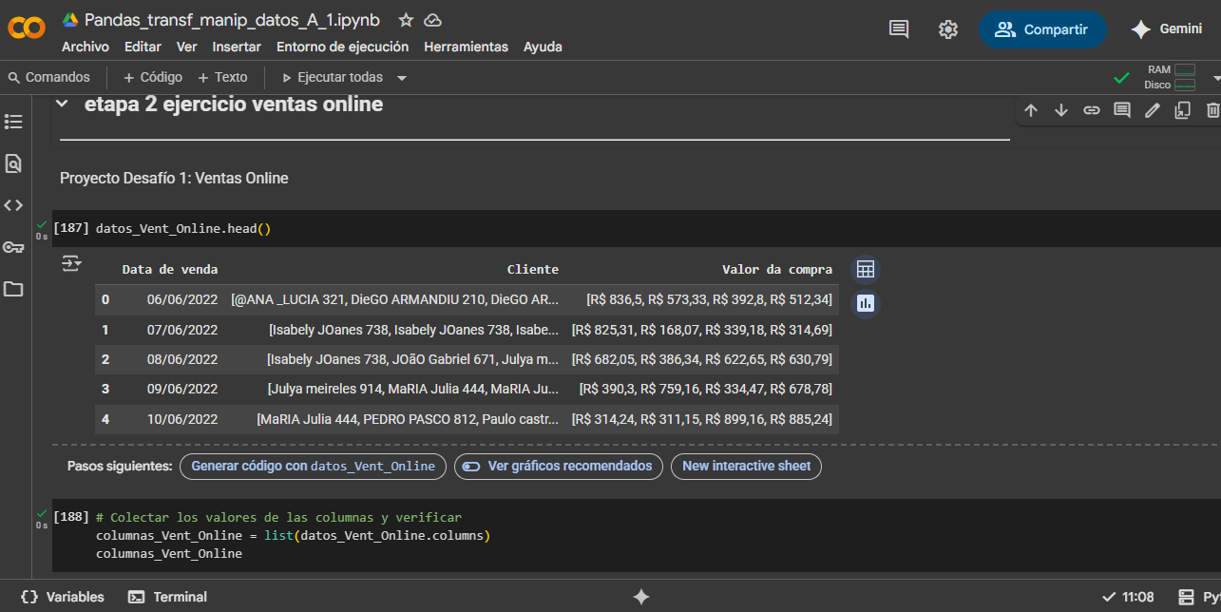Click the Valor da compra column header

coord(777,270)
